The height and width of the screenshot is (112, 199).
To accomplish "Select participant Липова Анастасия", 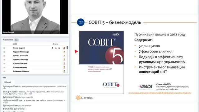I will pyautogui.click(x=21, y=56).
